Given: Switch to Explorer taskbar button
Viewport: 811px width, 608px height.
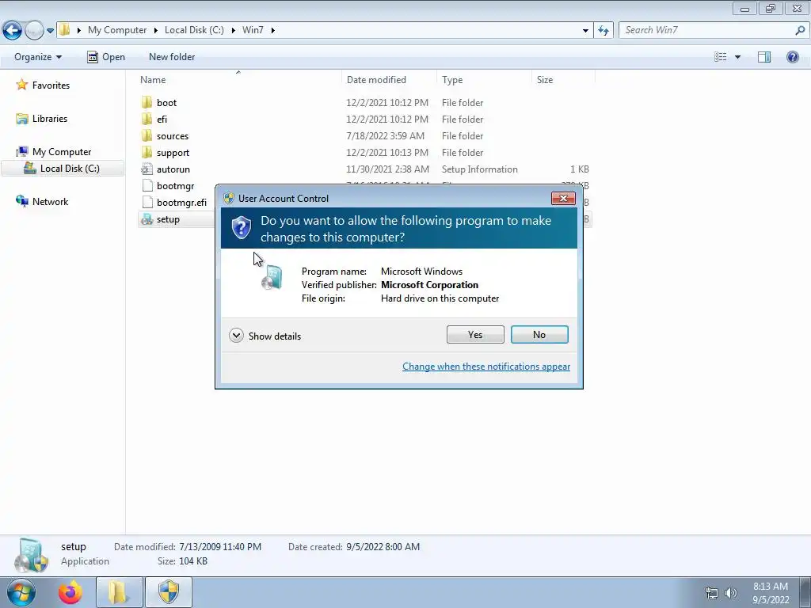Looking at the screenshot, I should point(119,592).
